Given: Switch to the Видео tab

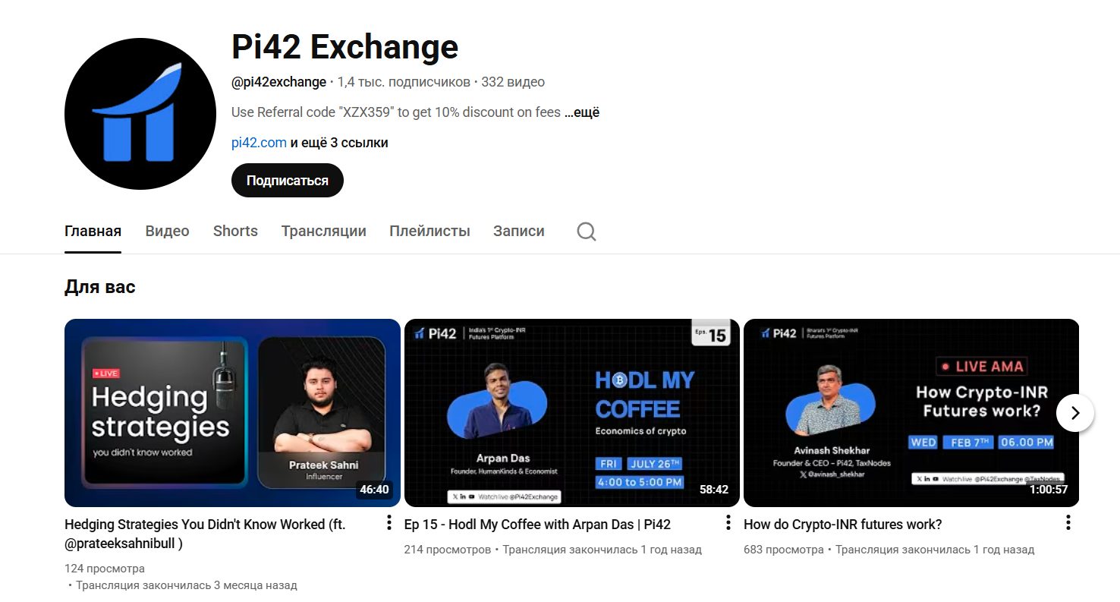Looking at the screenshot, I should pyautogui.click(x=167, y=231).
